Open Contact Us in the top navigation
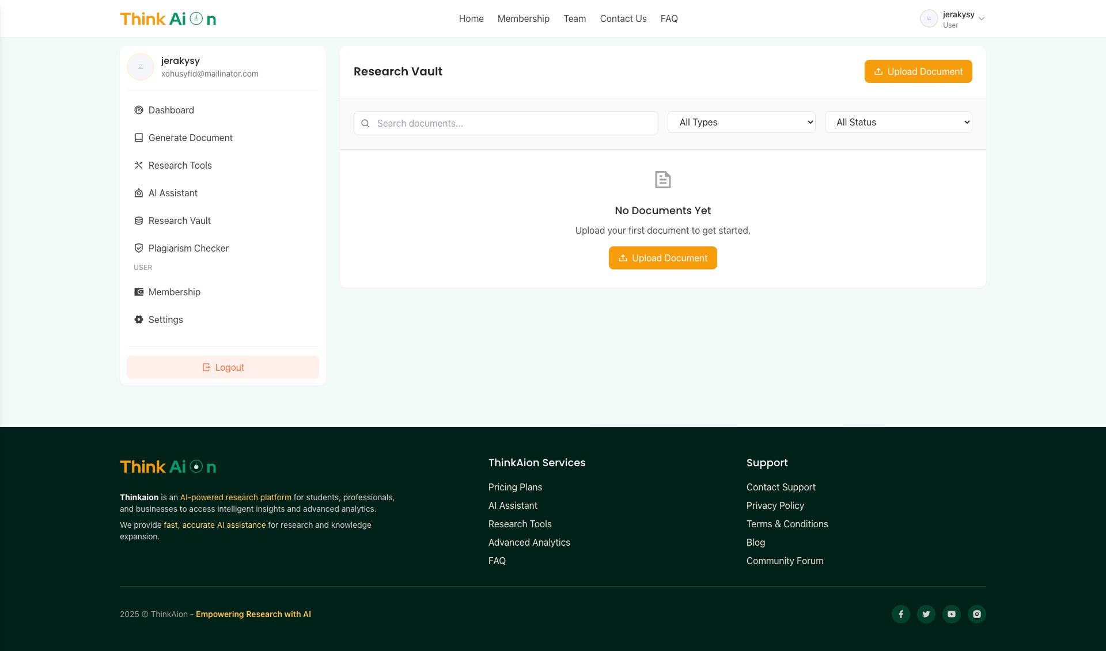Image resolution: width=1106 pixels, height=651 pixels. click(623, 18)
